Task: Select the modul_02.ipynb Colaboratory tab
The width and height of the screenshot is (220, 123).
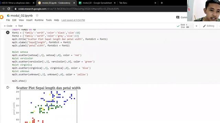Action: pos(56,3)
